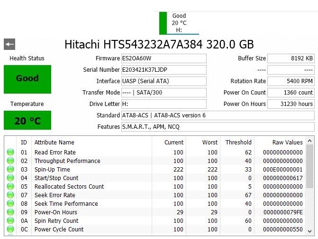This screenshot has height=239, width=318.
Task: Select the Reallocated Sectors Count attribute name
Action: click(69, 187)
